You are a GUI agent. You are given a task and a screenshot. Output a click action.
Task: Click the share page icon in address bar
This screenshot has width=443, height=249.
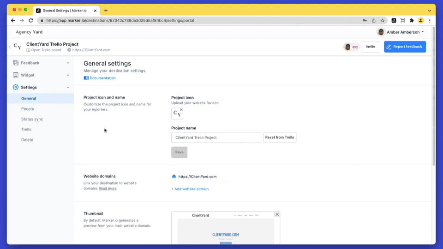pos(373,20)
